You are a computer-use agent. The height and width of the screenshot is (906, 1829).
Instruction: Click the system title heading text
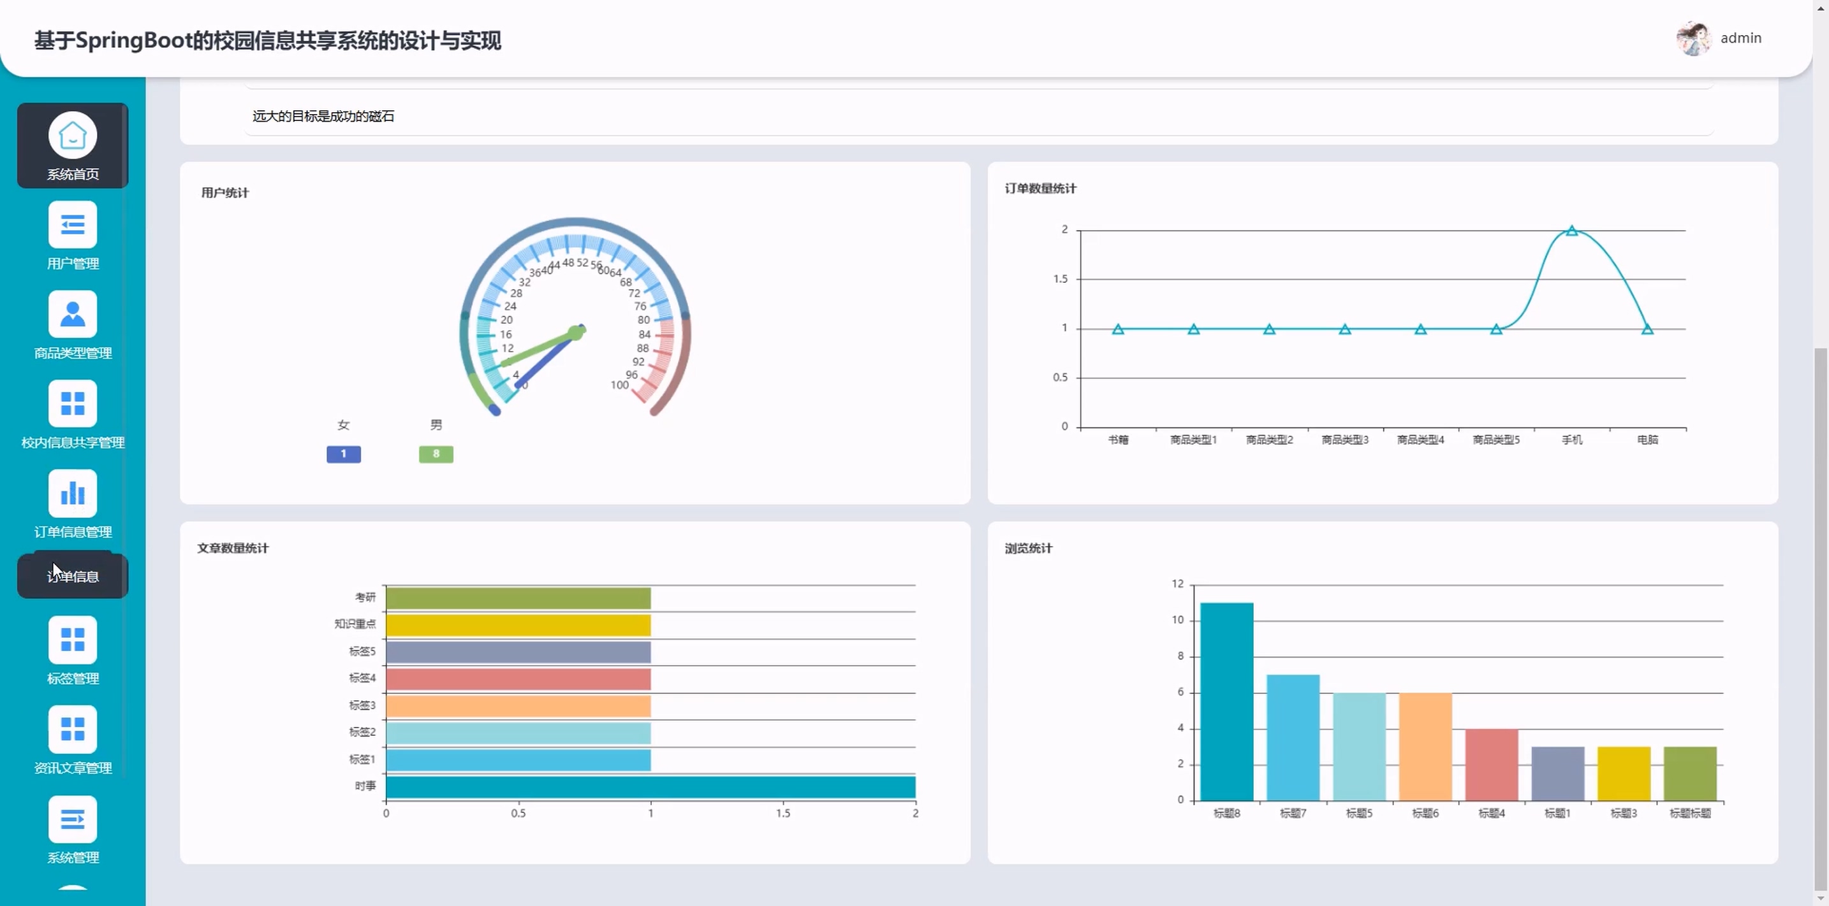pos(267,40)
